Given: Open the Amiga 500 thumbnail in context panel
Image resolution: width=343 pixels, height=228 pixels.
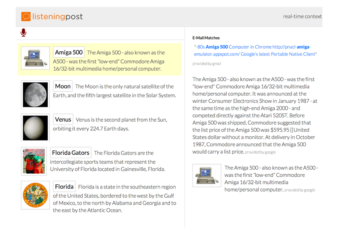Looking at the screenshot, I should [207, 176].
